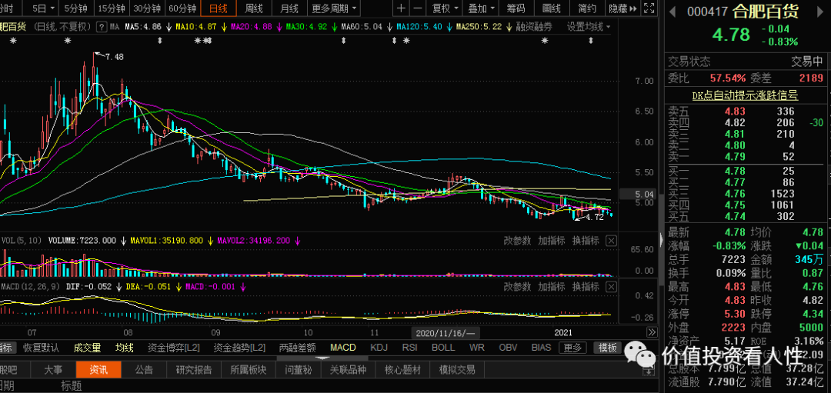
Task: Collapse the right quote panel handle
Action: pos(660,240)
